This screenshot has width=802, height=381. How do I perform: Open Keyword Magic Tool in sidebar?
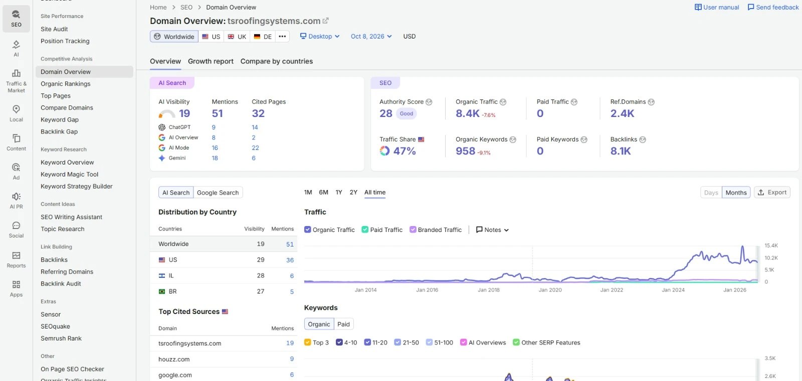[69, 174]
